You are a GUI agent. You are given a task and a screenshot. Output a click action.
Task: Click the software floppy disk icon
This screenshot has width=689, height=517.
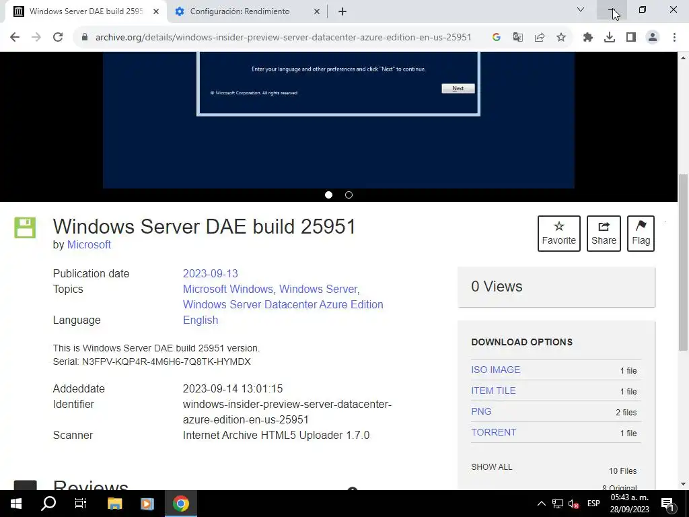tap(25, 228)
